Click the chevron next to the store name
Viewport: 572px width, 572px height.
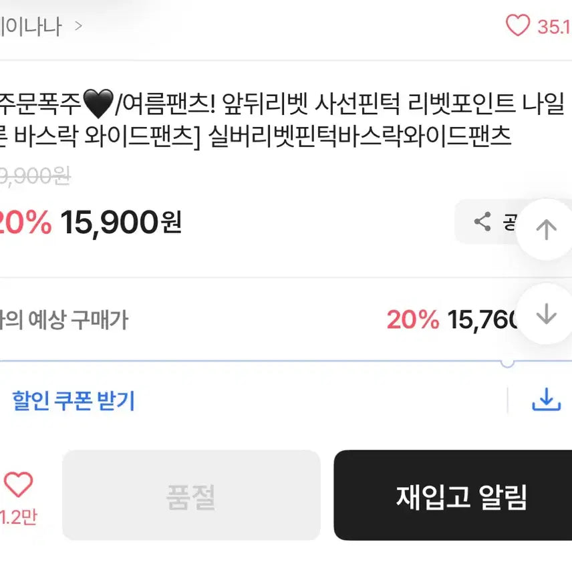coord(79,27)
